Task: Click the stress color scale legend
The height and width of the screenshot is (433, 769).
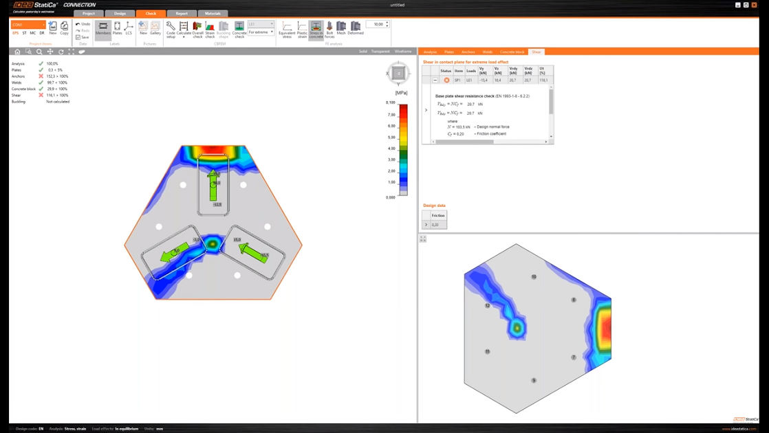Action: point(402,150)
